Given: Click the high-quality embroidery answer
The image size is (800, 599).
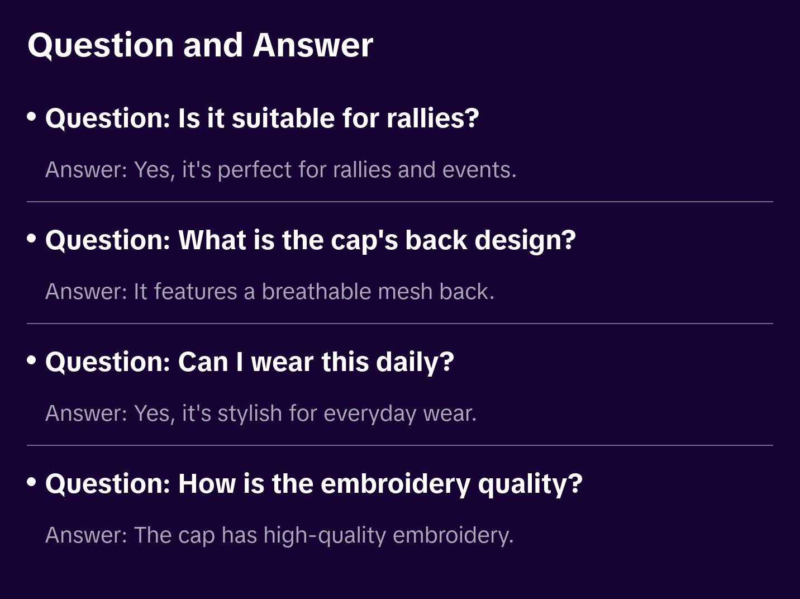Looking at the screenshot, I should (279, 535).
